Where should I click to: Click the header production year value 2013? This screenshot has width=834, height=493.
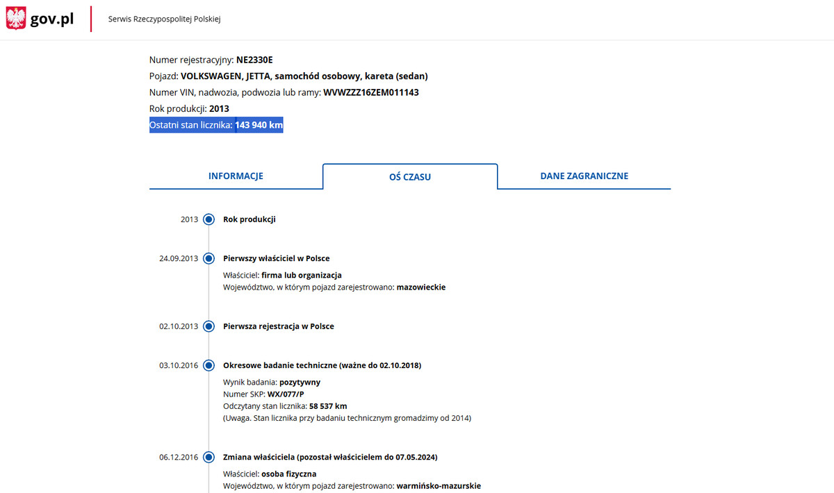coord(219,109)
